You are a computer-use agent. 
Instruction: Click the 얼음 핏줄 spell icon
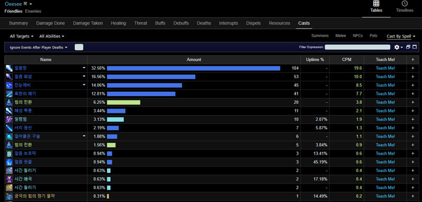pyautogui.click(x=9, y=162)
